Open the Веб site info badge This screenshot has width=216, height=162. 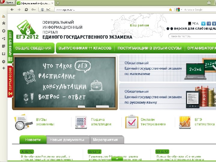46,10
